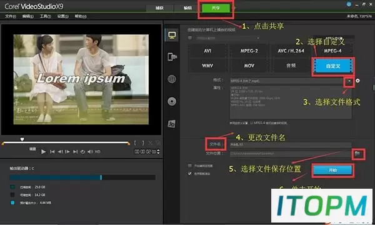Adjust the timecode stepper arrows
Screen dimensions: 375x225
(158, 152)
